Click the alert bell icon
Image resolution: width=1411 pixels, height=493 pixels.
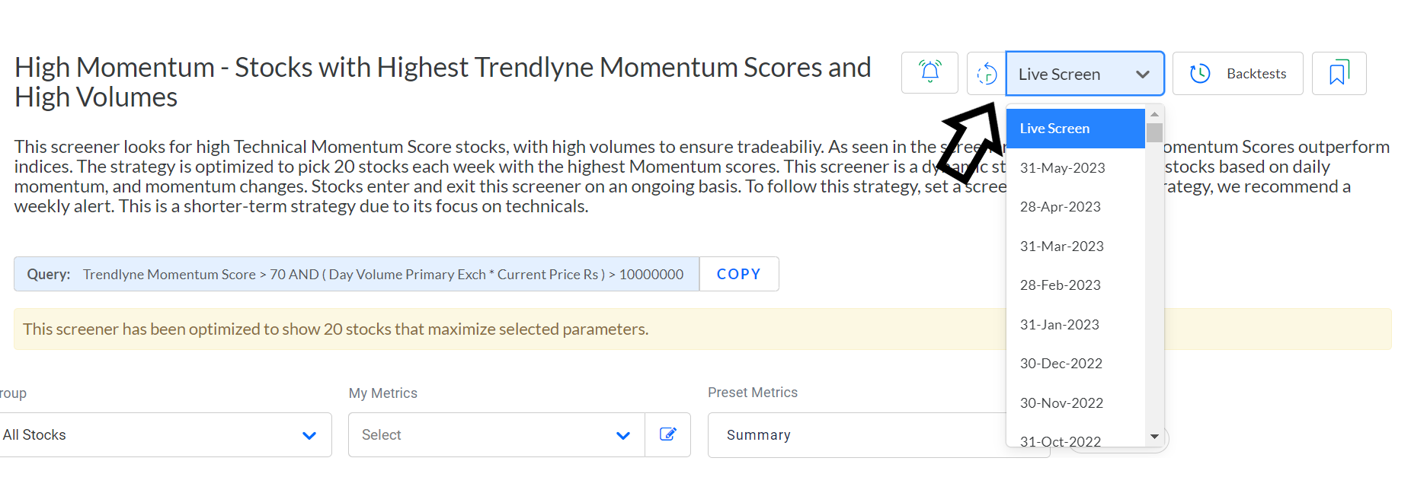click(x=929, y=73)
